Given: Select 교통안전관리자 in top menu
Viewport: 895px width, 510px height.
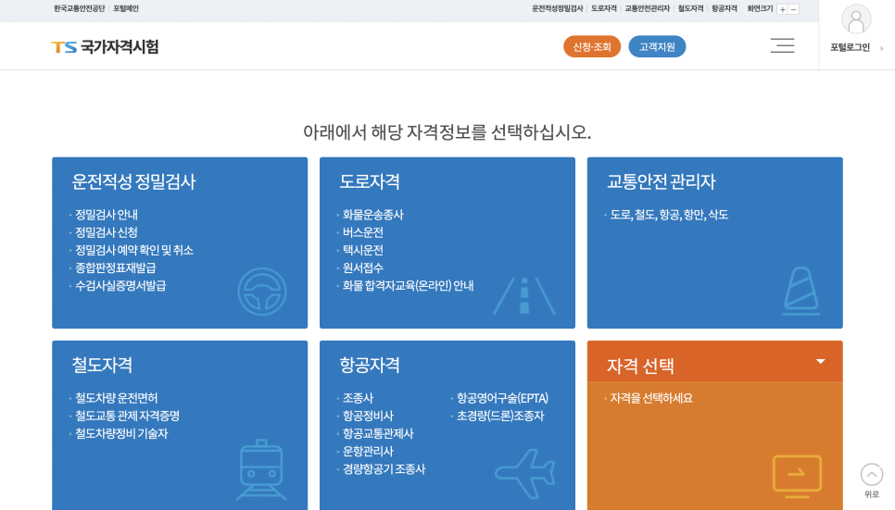Looking at the screenshot, I should 648,8.
